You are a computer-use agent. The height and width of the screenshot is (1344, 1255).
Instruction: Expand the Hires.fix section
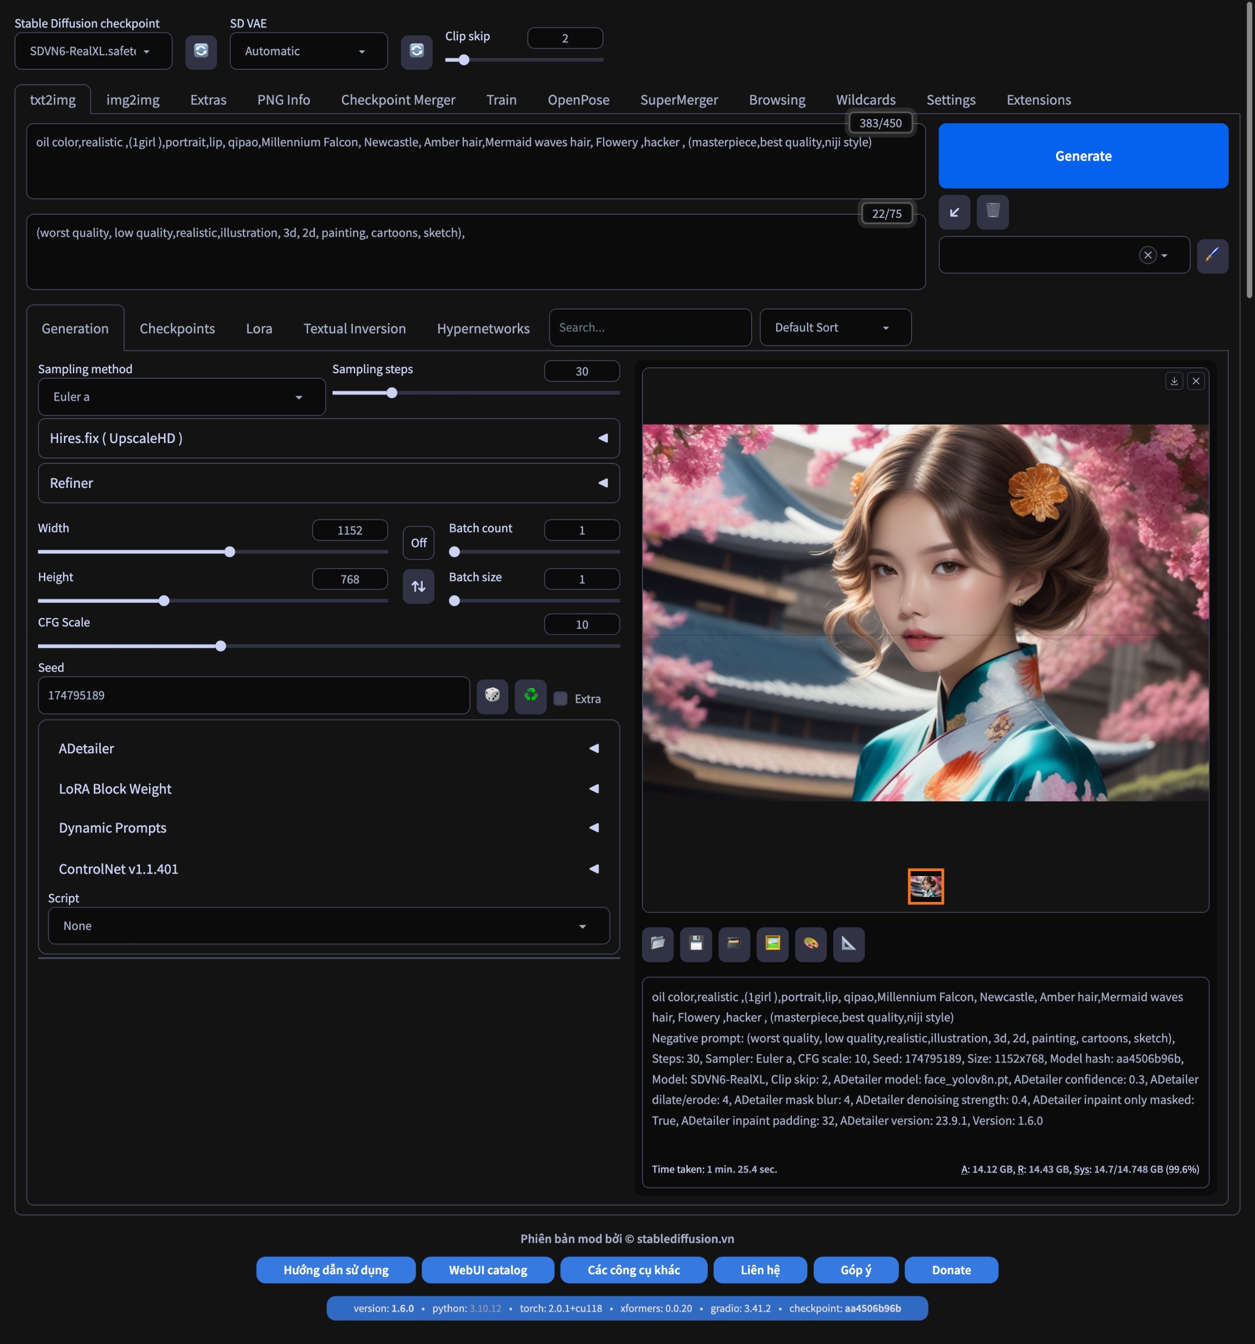(x=328, y=438)
